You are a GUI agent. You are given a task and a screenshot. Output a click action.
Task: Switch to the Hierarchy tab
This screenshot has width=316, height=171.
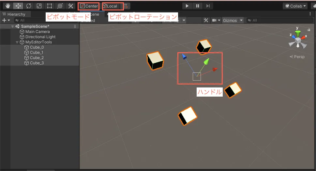click(x=14, y=14)
